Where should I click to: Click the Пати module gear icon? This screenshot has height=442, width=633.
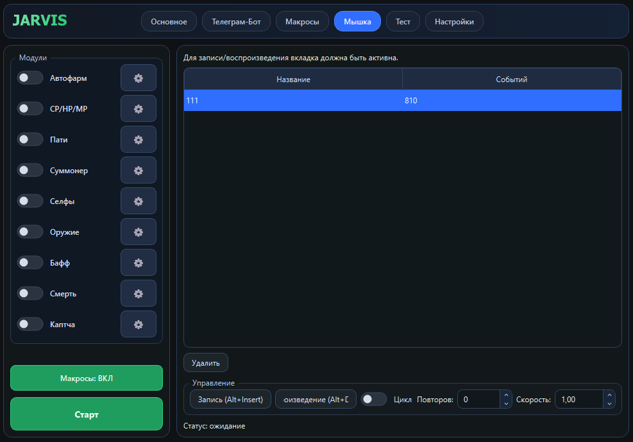[138, 140]
